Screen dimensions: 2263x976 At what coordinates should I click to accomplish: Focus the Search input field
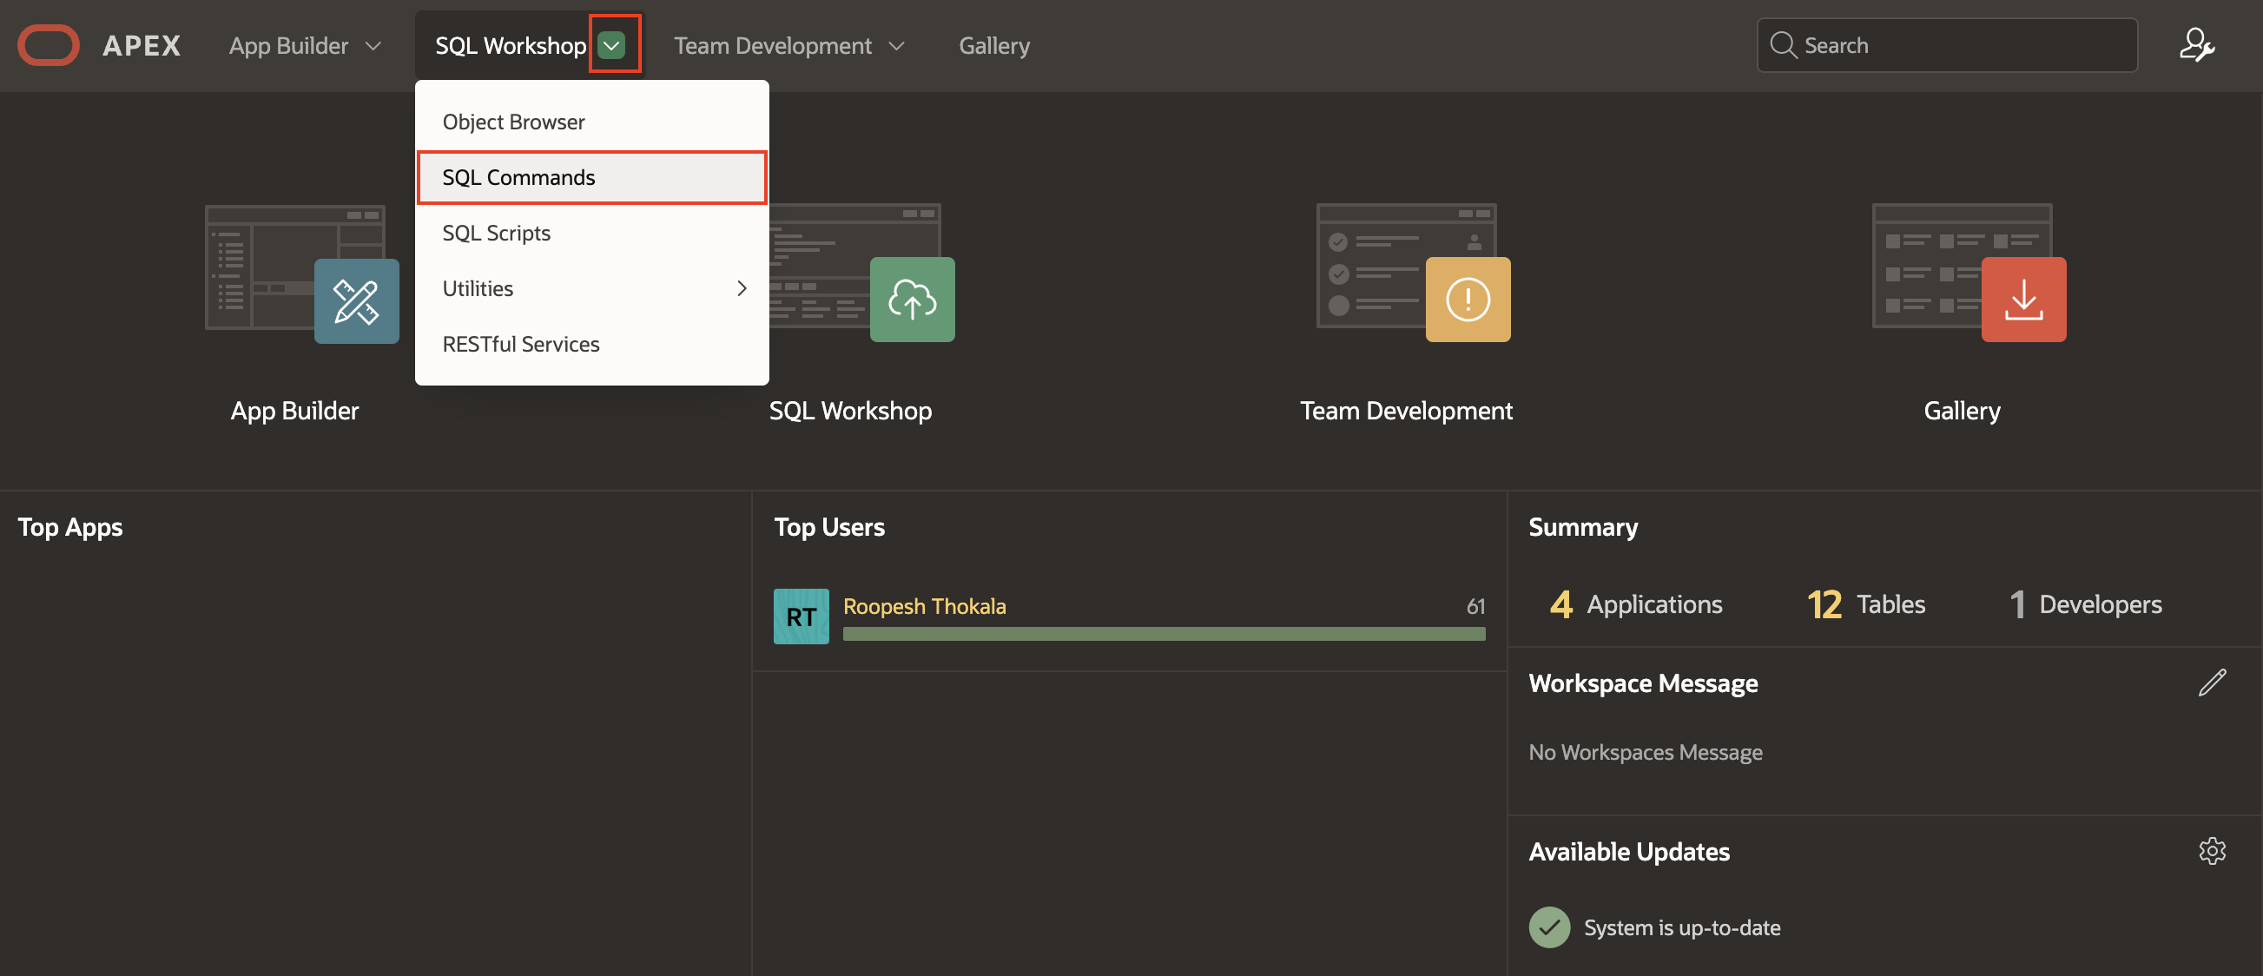click(x=1946, y=45)
